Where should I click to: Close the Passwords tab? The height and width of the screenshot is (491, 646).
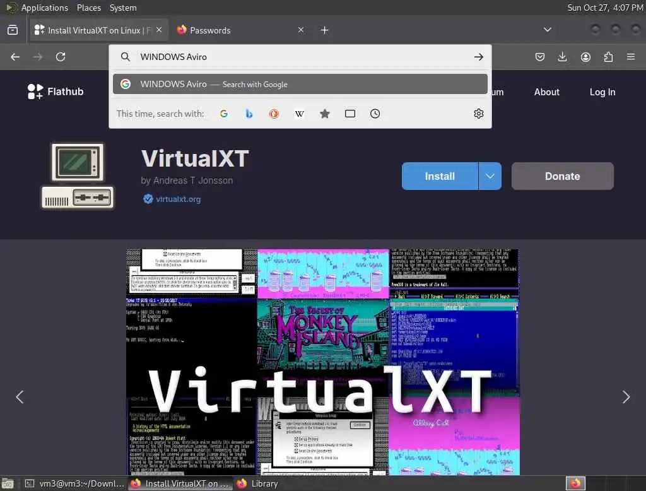point(301,30)
